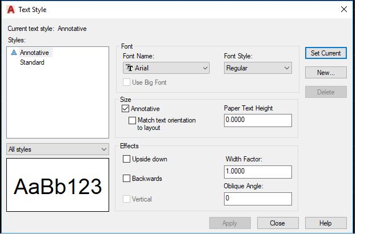Toggle the Annotative checkbox

[126, 109]
